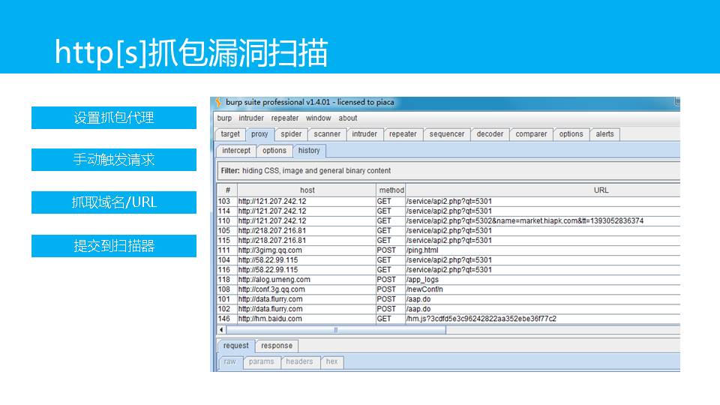Select the 3gimg.qq.com POST request row
720x405 pixels.
(x=375, y=250)
